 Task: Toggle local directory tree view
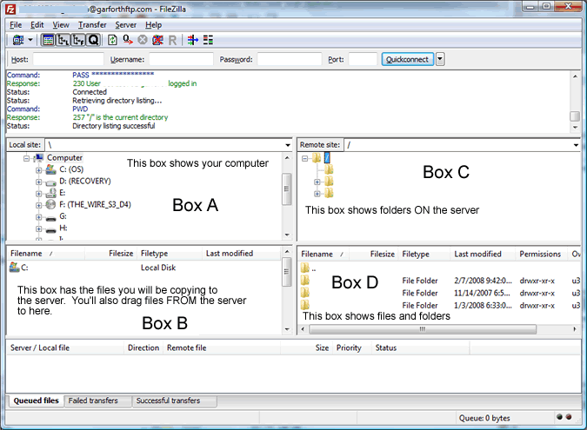[63, 40]
